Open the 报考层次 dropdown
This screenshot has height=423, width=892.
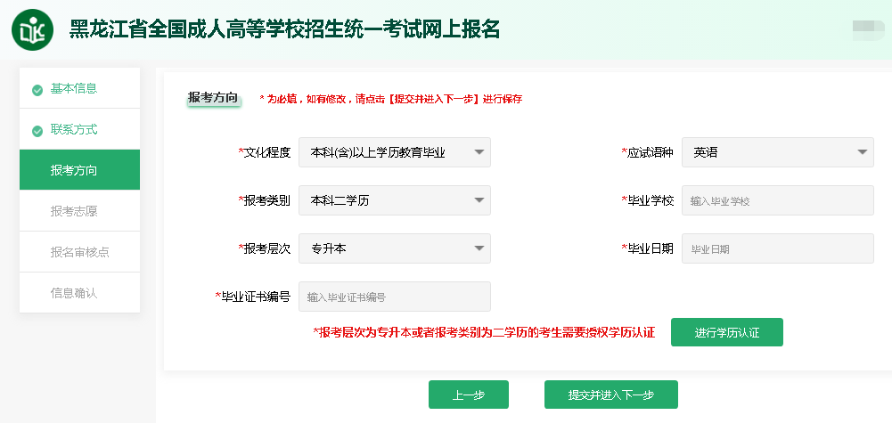[394, 248]
